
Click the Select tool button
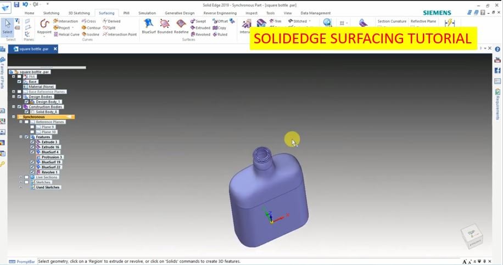tap(8, 27)
